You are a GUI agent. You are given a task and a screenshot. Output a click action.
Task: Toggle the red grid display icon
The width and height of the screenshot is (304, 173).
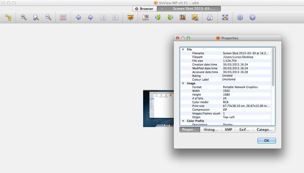pos(63,17)
